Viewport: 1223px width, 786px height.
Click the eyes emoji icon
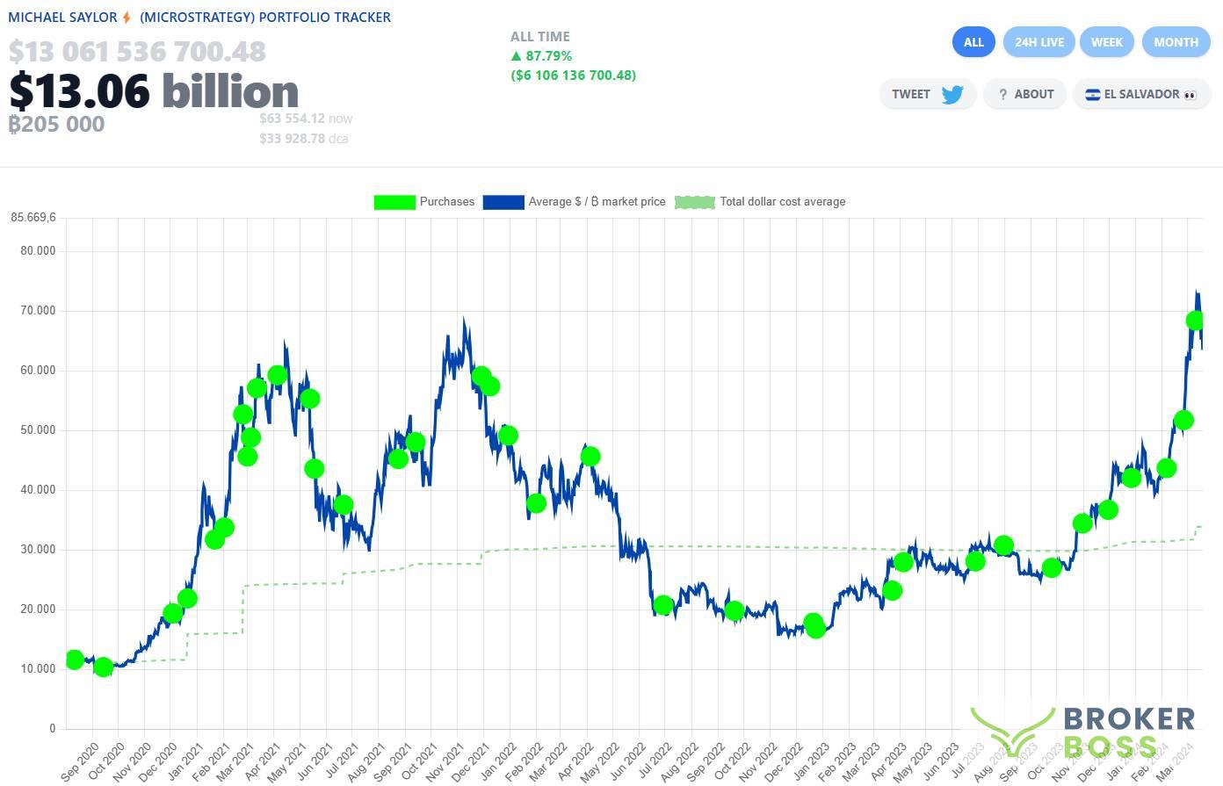(1190, 95)
